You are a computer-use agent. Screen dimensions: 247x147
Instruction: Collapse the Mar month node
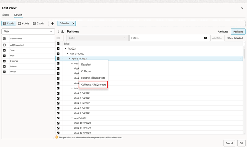point(72,88)
